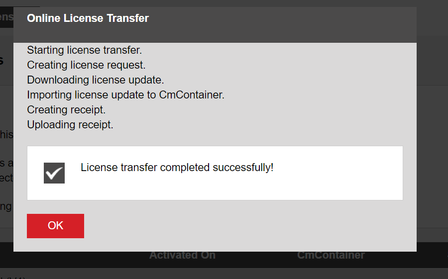Click empty gray area right of OK button
448x279 pixels.
pyautogui.click(x=249, y=226)
